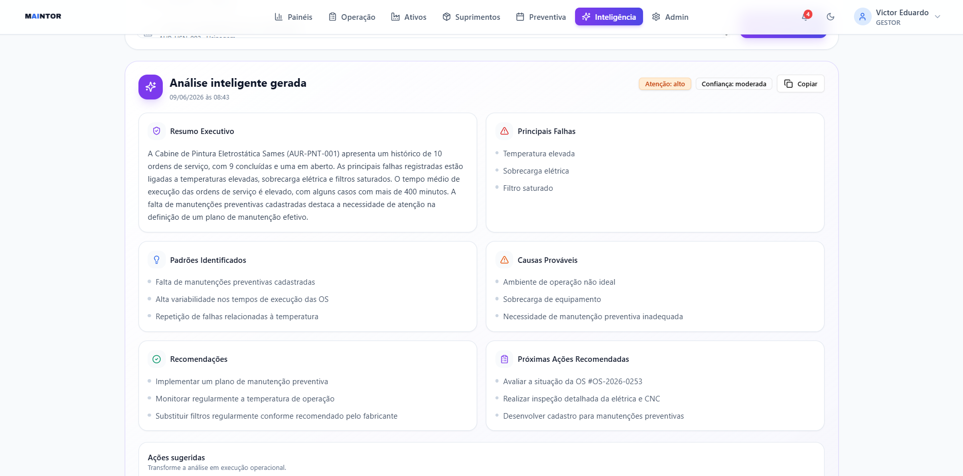The height and width of the screenshot is (476, 963).
Task: Copy the generated analysis
Action: click(801, 84)
